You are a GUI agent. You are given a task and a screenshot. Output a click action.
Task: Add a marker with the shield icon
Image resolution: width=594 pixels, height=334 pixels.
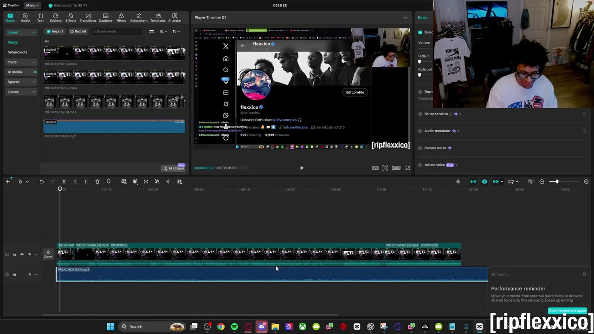(109, 182)
